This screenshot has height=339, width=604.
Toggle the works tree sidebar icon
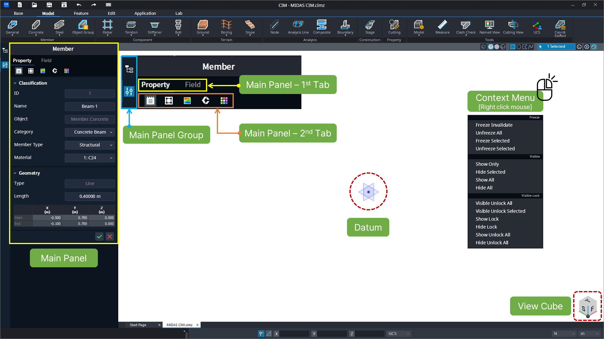pos(5,51)
